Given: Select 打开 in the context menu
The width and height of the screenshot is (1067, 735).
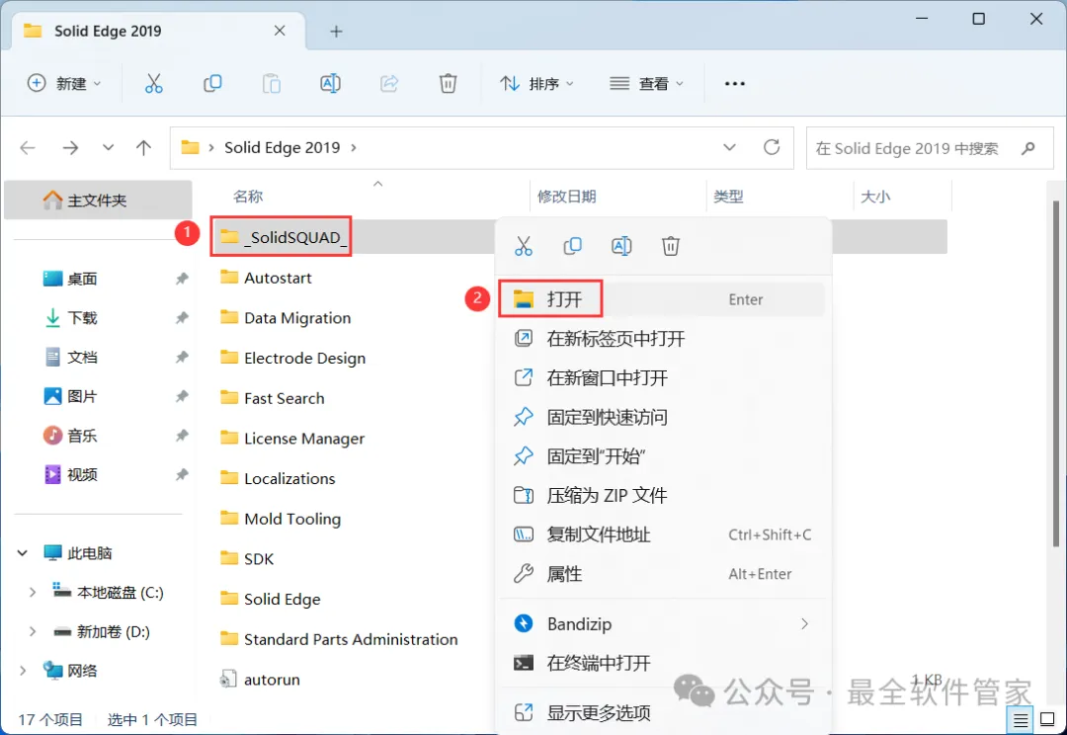Looking at the screenshot, I should point(662,299).
